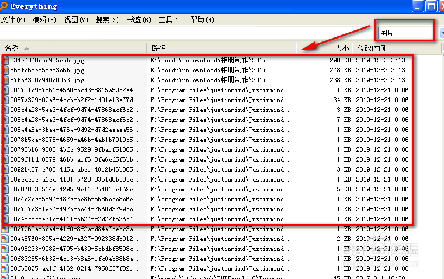
Task: Select file name 001701c9-7561-4560-bcd3-8815a59b2a4...
Action: coord(76,90)
